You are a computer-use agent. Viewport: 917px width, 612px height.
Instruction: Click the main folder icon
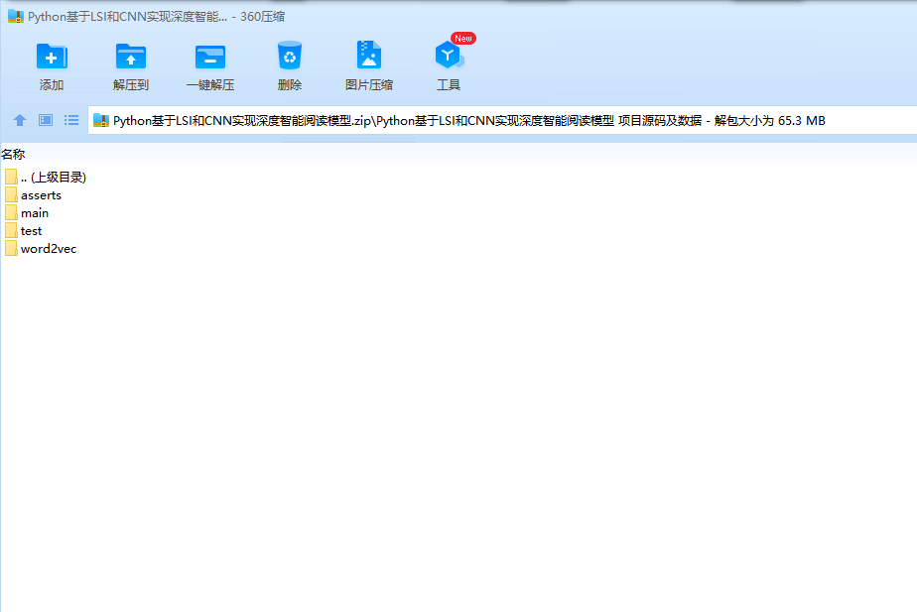click(11, 213)
